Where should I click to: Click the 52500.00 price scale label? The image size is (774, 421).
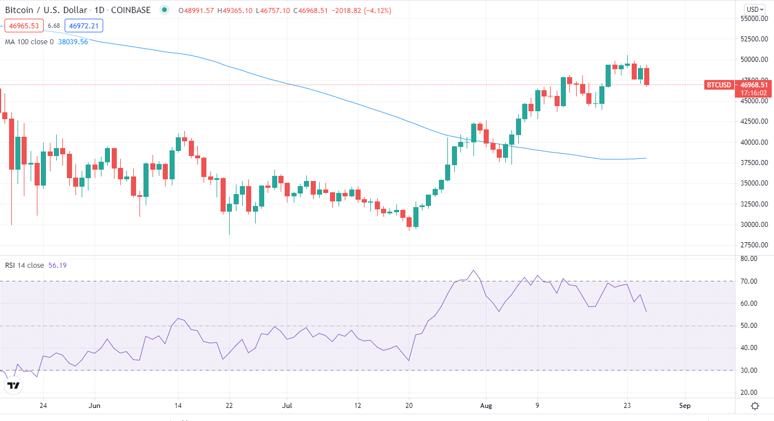754,39
